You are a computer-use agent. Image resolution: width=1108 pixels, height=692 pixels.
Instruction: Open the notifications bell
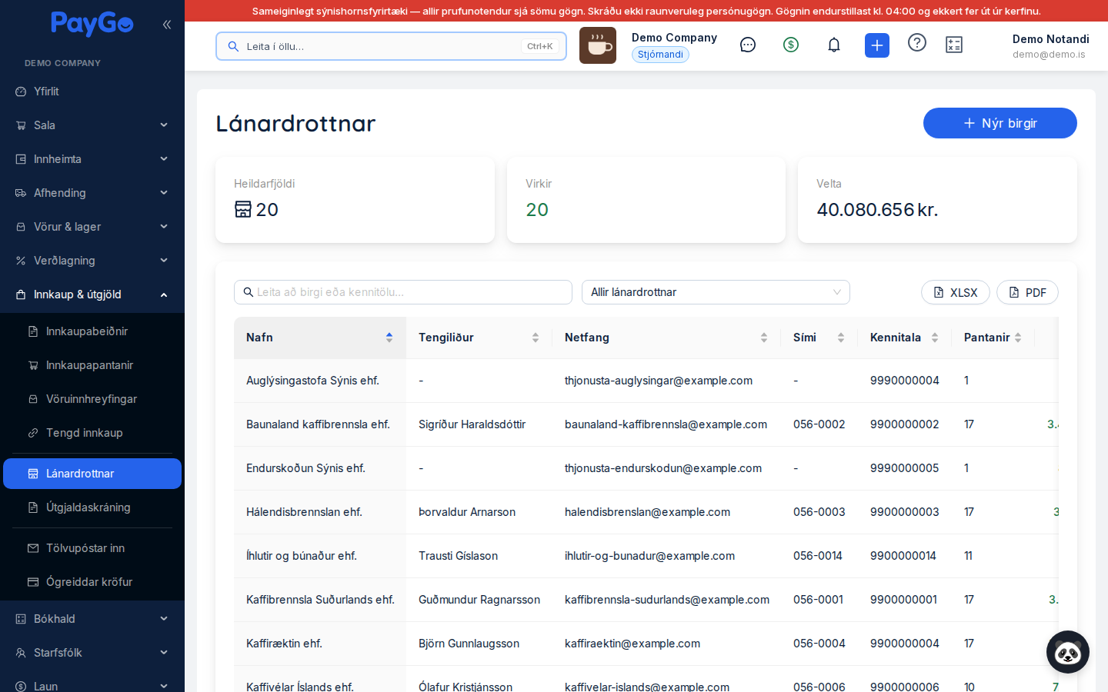[x=834, y=45]
